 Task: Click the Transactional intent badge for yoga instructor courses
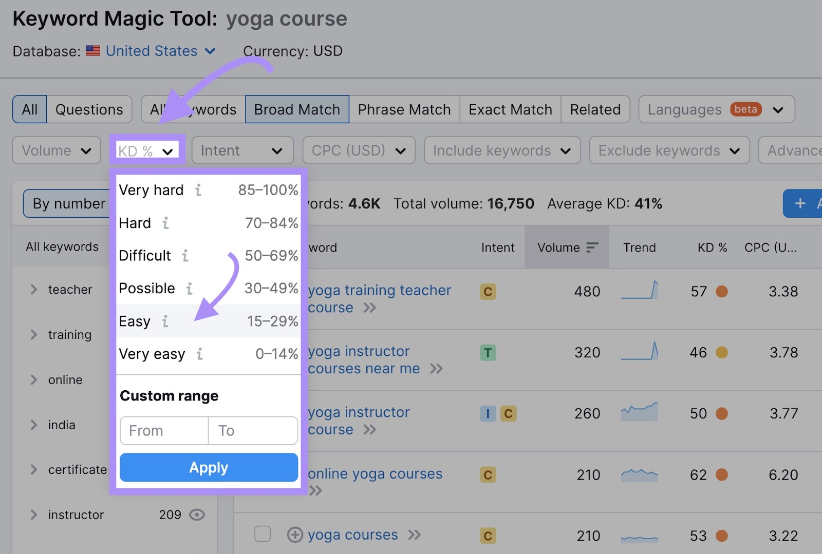[488, 353]
